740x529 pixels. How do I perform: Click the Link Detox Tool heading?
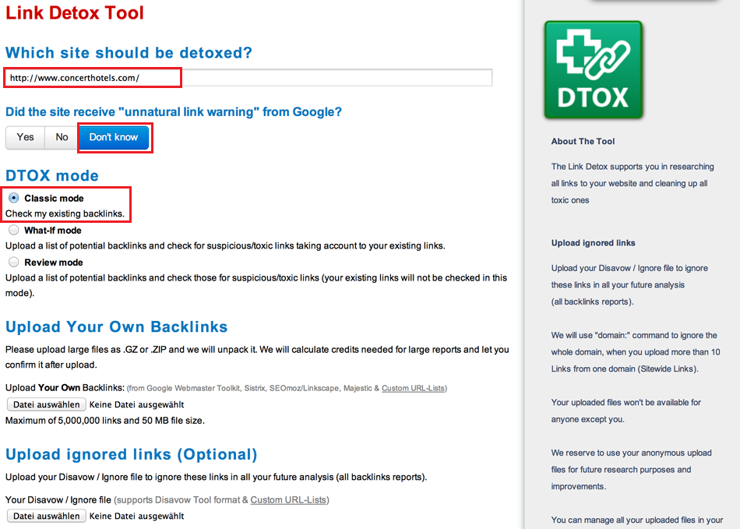pyautogui.click(x=75, y=12)
